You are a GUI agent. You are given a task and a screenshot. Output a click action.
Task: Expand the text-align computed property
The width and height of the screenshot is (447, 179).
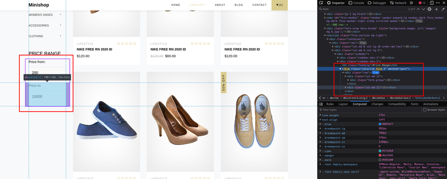click(x=320, y=120)
